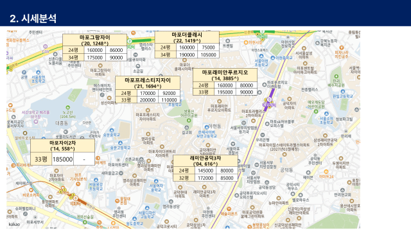This screenshot has width=411, height=231.
Task: Click 185000 in the 마포자이2차 table
Action: click(x=63, y=159)
